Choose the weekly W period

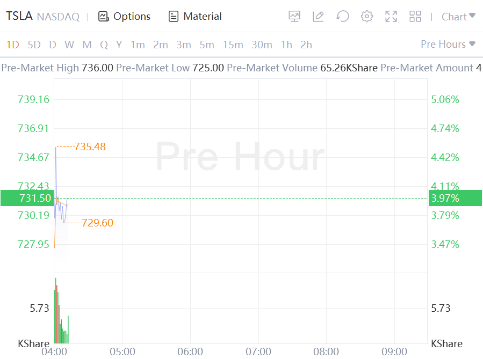pos(69,45)
